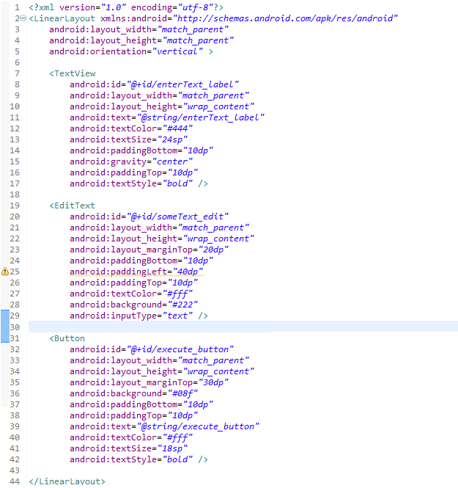Click the textSize "18sp" value
This screenshot has height=488, width=458.
pos(172,448)
